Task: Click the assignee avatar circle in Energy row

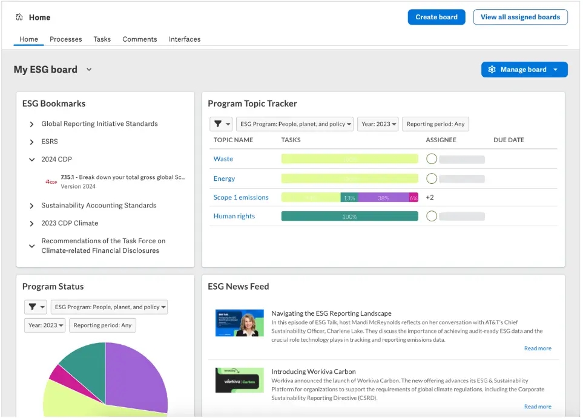Action: coord(431,178)
